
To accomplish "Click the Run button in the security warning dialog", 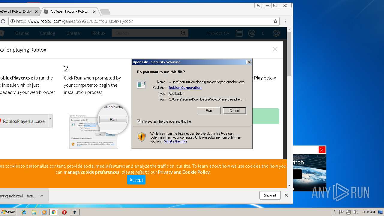I will 209,111.
